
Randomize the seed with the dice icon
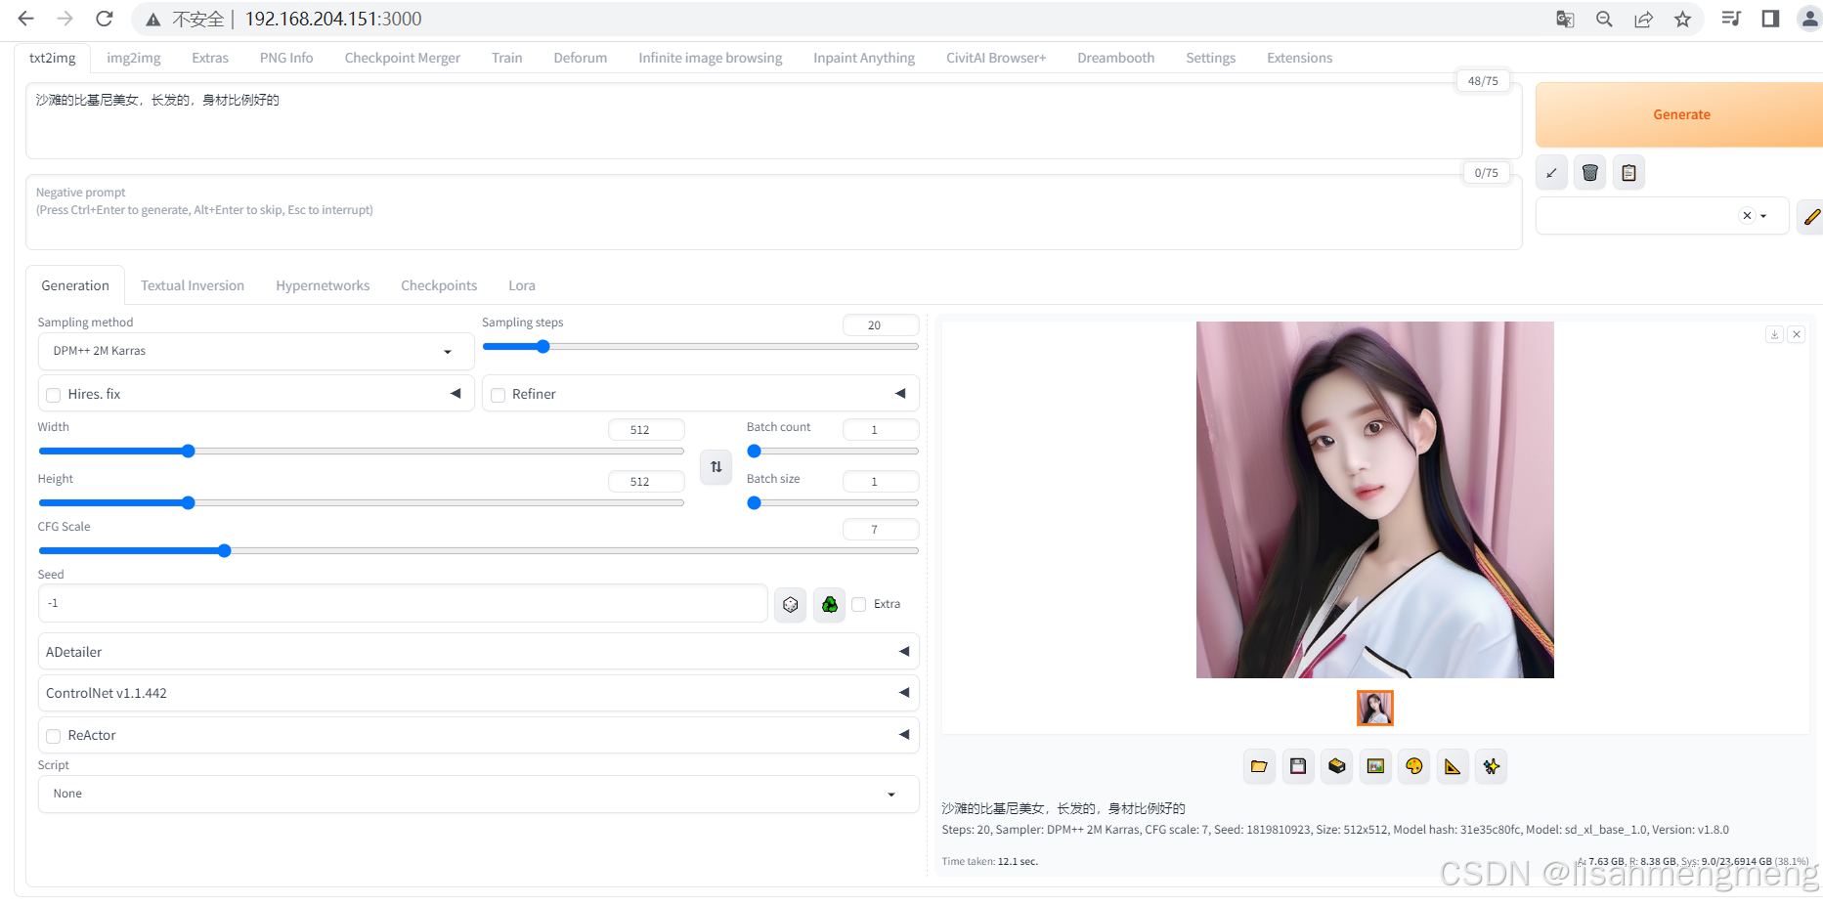pos(790,603)
